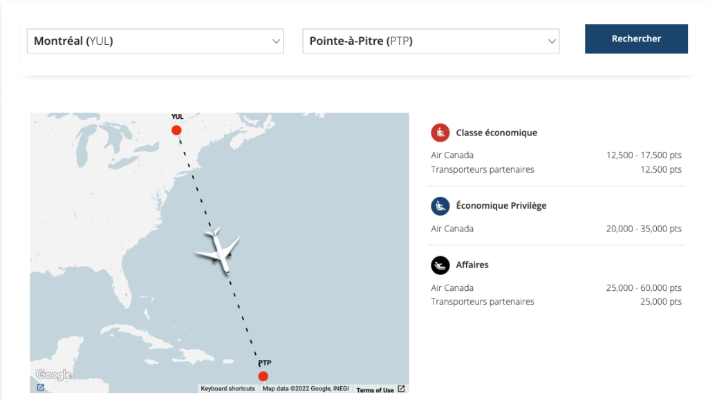
Task: Click external-link icon beside Terms of Use
Action: pos(401,389)
